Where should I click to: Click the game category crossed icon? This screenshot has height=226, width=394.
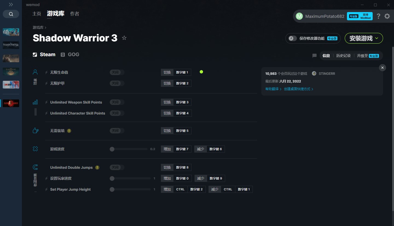pos(35,149)
